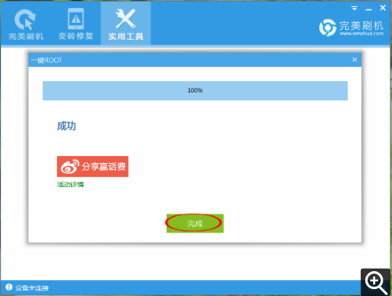Click the 一键ROOT dialog title
This screenshot has height=296, width=392.
[46, 60]
